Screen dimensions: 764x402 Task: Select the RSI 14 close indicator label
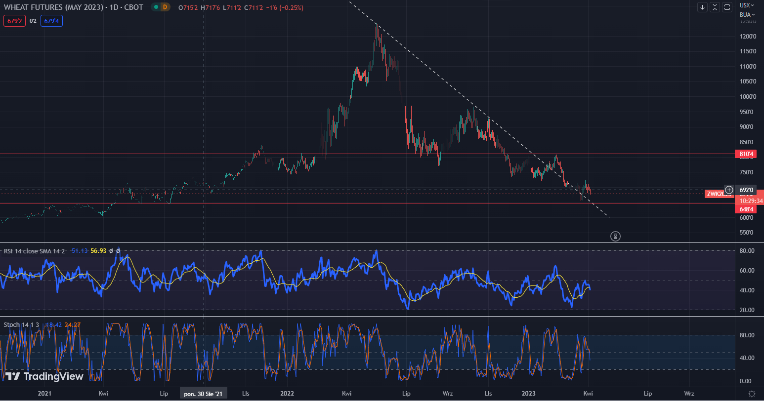click(34, 251)
